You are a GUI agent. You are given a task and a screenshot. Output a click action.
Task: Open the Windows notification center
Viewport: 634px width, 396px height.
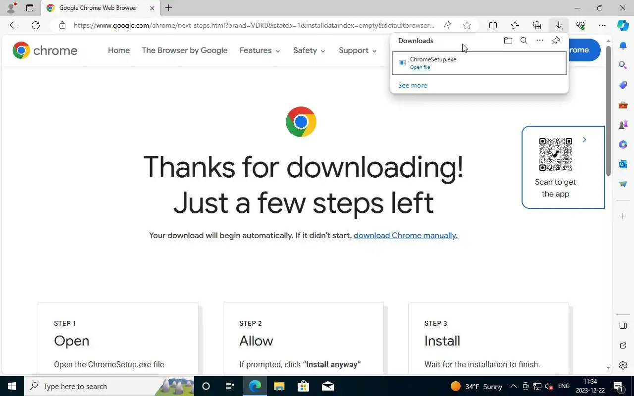619,386
